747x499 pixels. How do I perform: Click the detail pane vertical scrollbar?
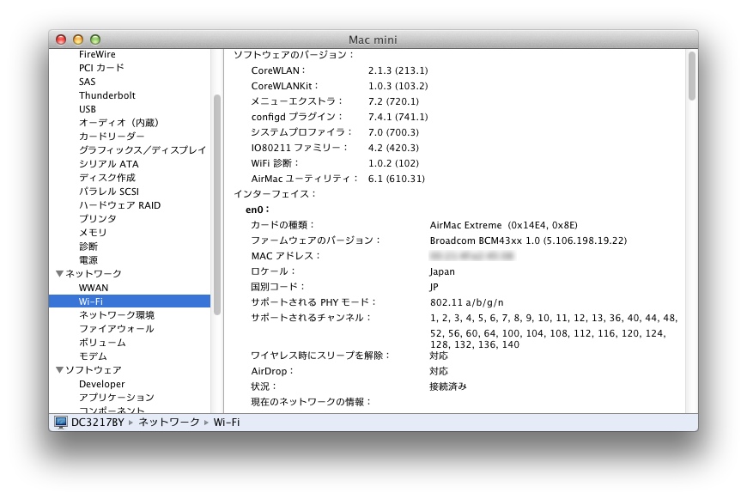(692, 76)
